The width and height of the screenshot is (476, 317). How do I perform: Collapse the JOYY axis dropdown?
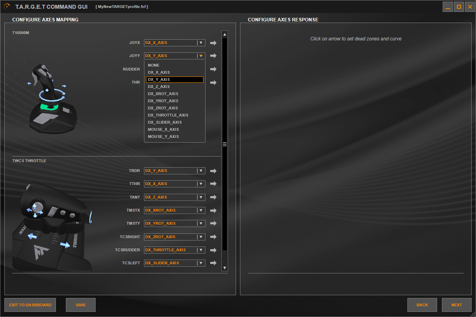pos(201,56)
